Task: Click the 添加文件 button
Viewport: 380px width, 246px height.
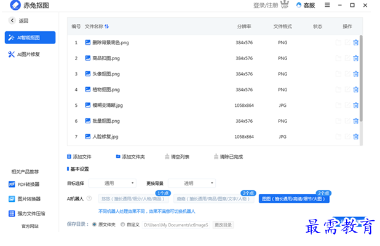Action: pos(79,157)
